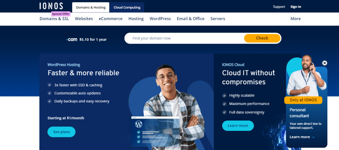Click the .com $5.10 for 1 year offer
339x150 pixels.
pos(86,40)
